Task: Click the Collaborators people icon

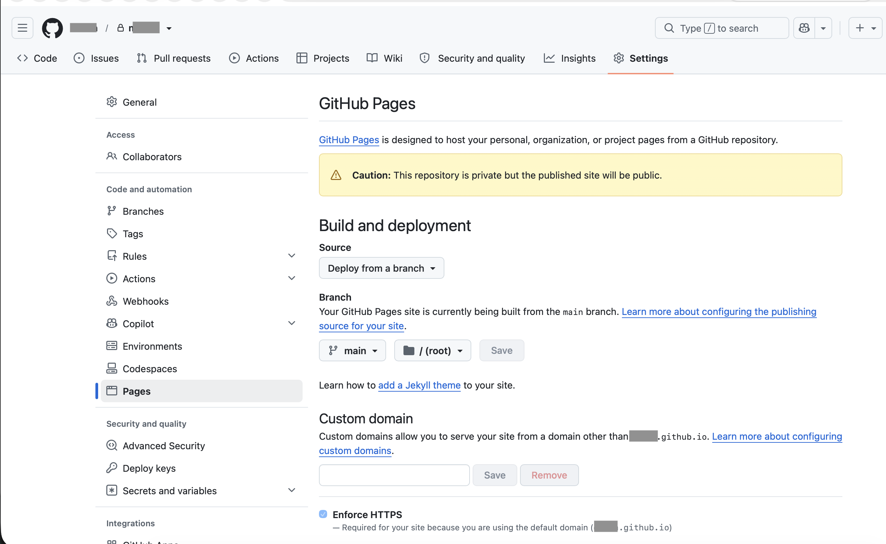Action: [x=111, y=156]
